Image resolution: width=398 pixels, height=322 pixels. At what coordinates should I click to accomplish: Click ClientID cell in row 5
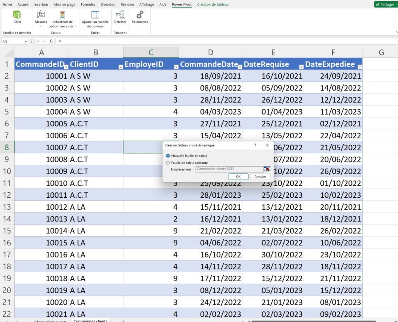click(96, 111)
